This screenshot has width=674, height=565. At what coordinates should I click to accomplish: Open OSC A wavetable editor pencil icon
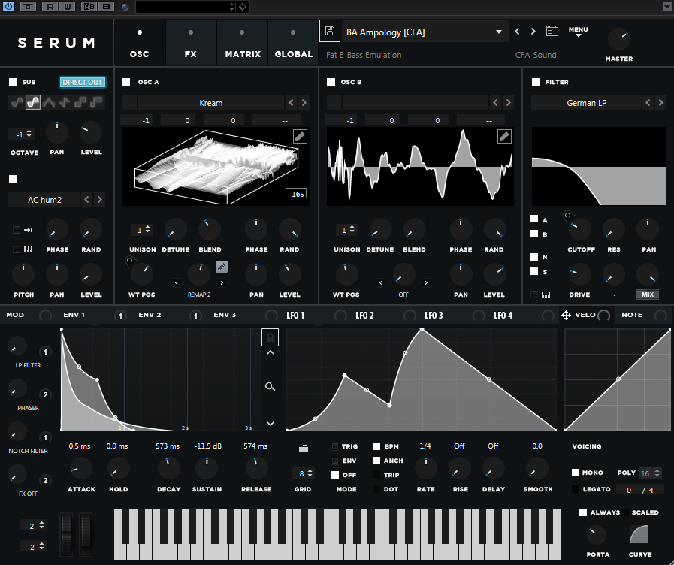point(300,137)
